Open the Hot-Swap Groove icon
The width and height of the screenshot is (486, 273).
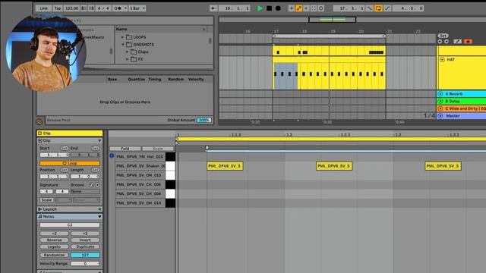tap(97, 185)
